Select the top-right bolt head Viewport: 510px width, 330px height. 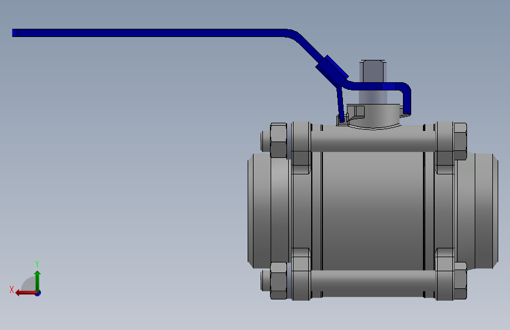click(x=460, y=141)
